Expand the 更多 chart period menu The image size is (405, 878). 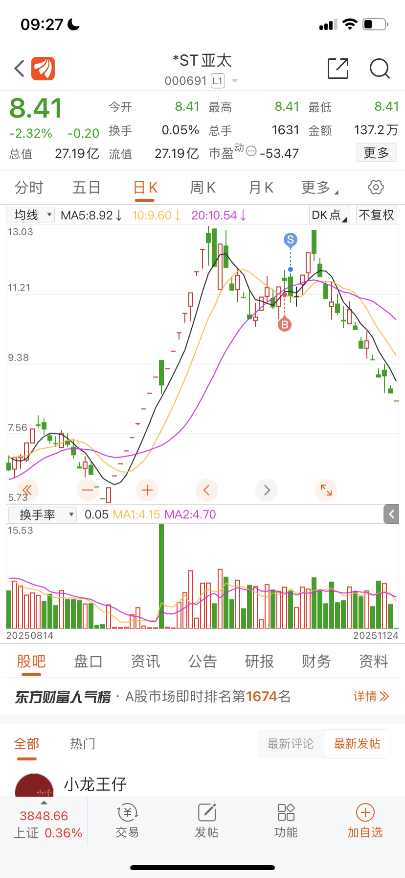[x=320, y=187]
